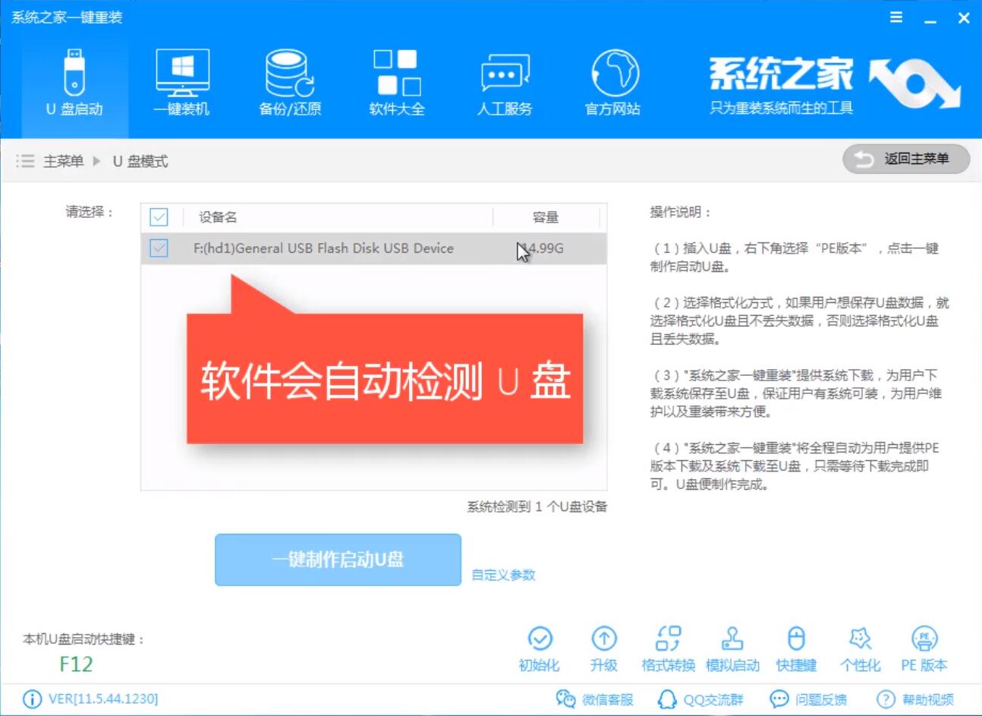Screen dimensions: 982x716
Task: Click the 升级 upgrade icon
Action: point(603,648)
